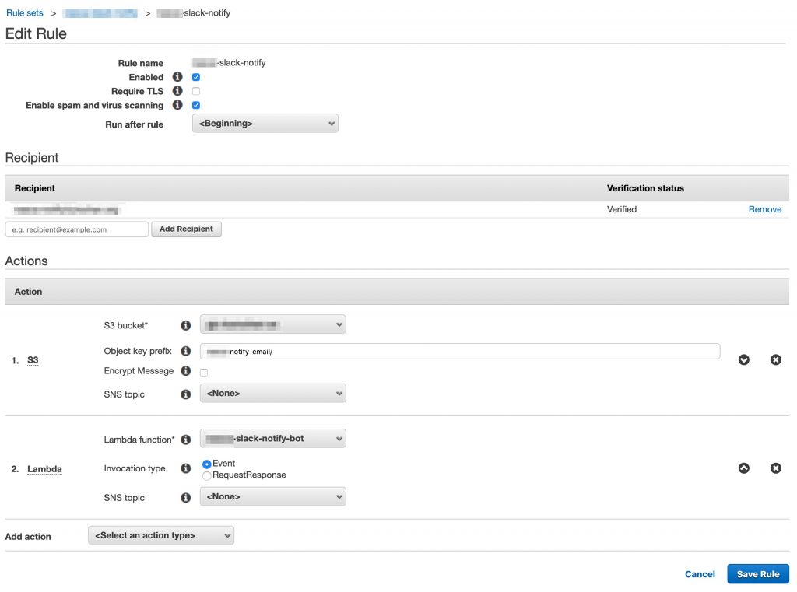The height and width of the screenshot is (592, 797).
Task: Open the Select an action type dropdown
Action: pyautogui.click(x=160, y=535)
